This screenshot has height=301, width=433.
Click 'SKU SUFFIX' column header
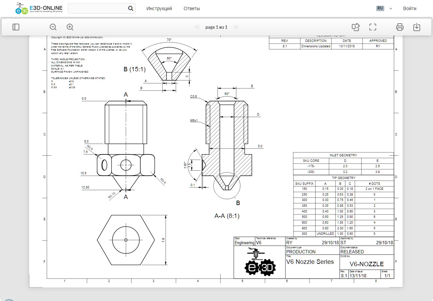click(x=304, y=183)
